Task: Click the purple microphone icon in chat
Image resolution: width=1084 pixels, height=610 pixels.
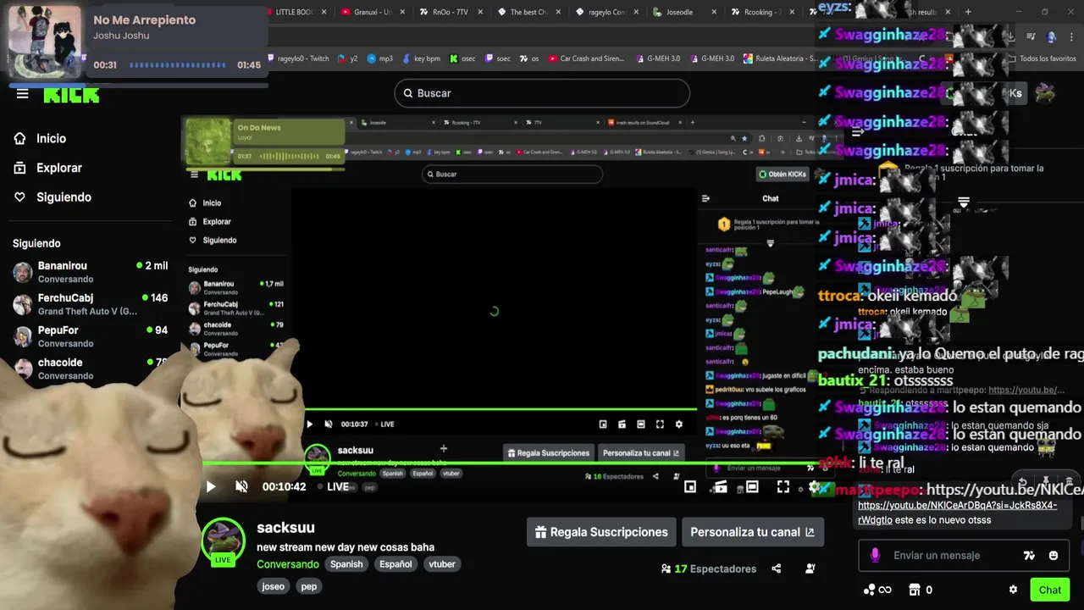Action: 876,556
